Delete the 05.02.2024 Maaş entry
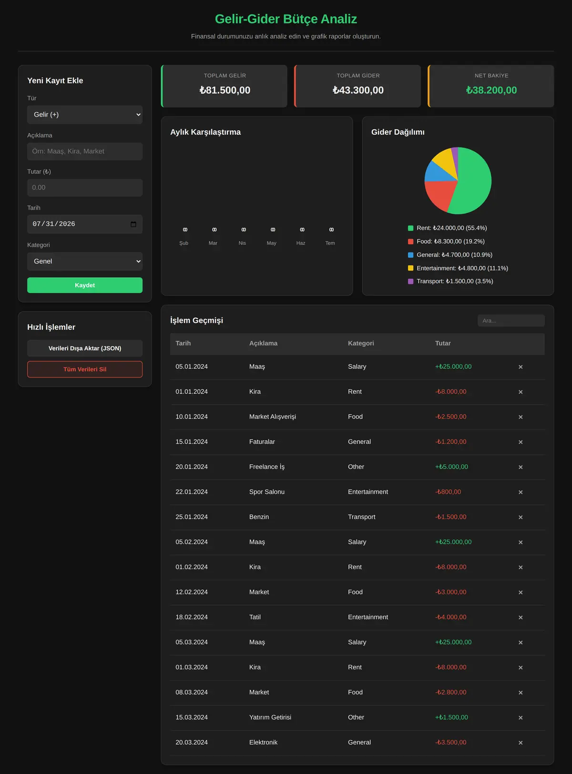Image resolution: width=572 pixels, height=774 pixels. tap(521, 542)
